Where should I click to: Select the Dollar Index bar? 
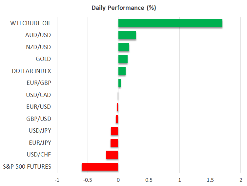tap(122, 71)
